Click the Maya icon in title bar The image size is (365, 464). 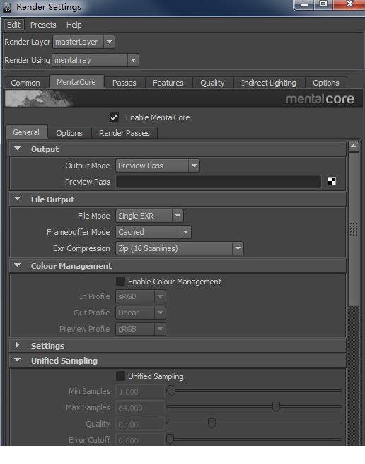(x=7, y=7)
